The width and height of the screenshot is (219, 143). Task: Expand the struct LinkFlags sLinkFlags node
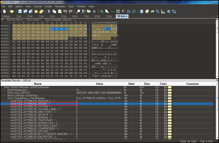coord(5,95)
